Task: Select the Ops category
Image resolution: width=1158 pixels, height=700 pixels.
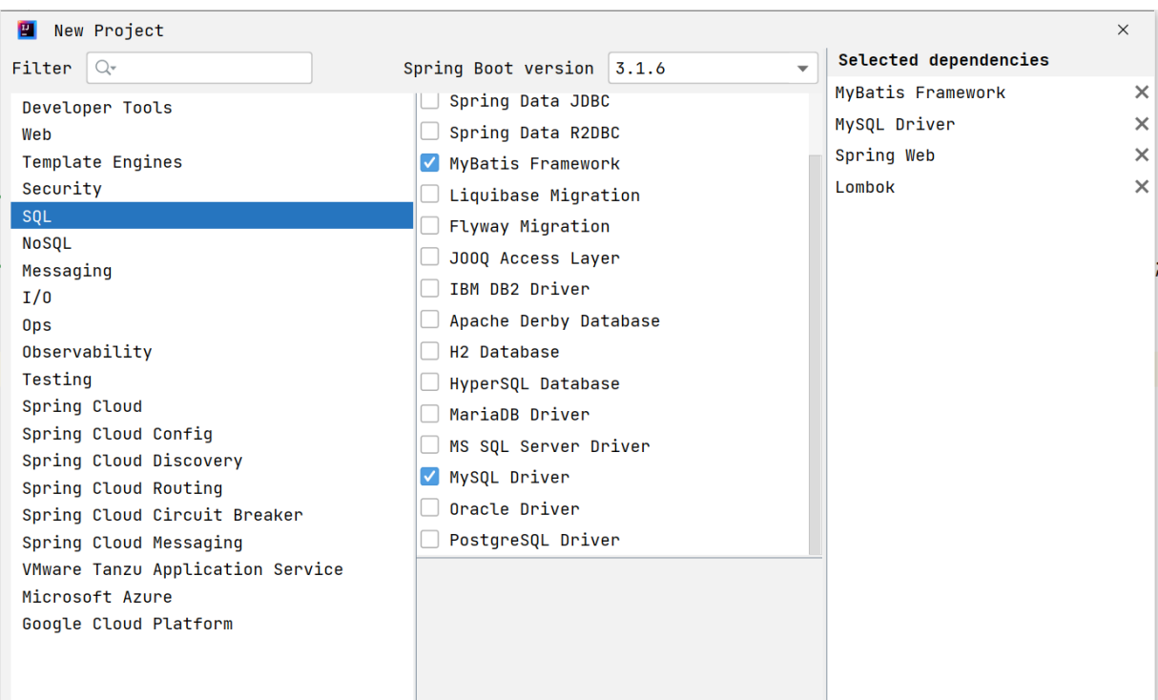Action: (x=212, y=325)
